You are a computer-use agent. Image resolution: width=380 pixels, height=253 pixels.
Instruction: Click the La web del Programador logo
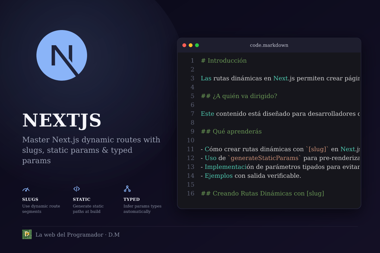(27, 234)
